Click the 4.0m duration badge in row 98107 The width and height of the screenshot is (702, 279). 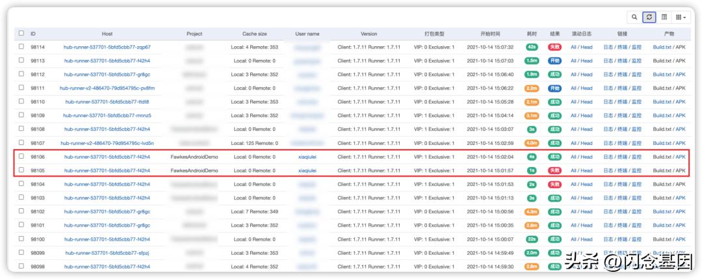click(532, 143)
